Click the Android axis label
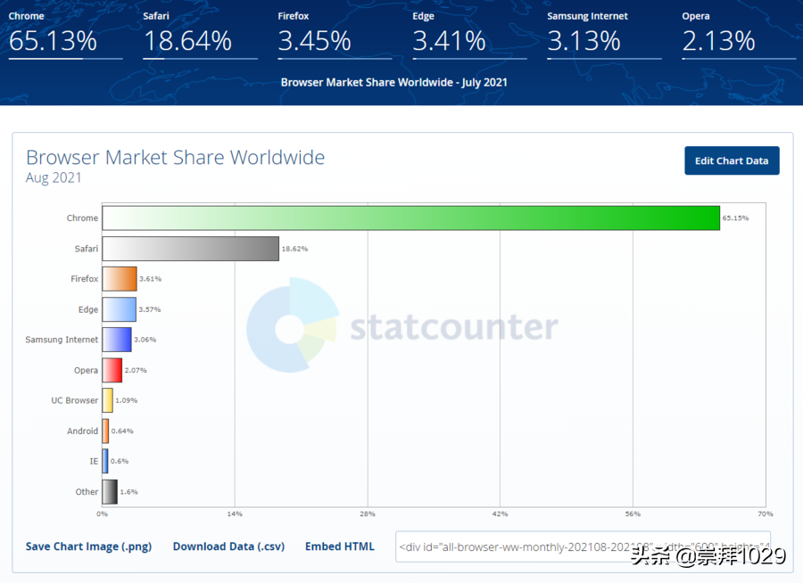The image size is (803, 583). 82,431
